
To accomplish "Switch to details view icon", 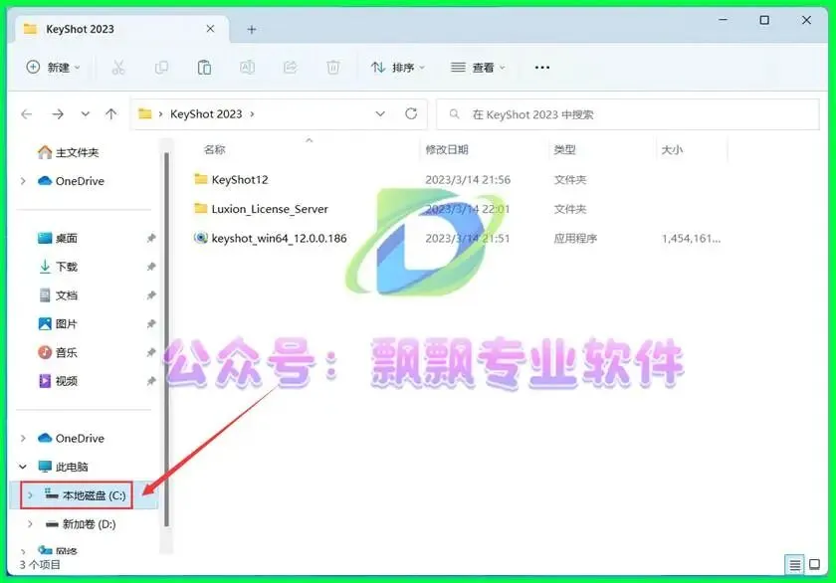I will pos(794,564).
